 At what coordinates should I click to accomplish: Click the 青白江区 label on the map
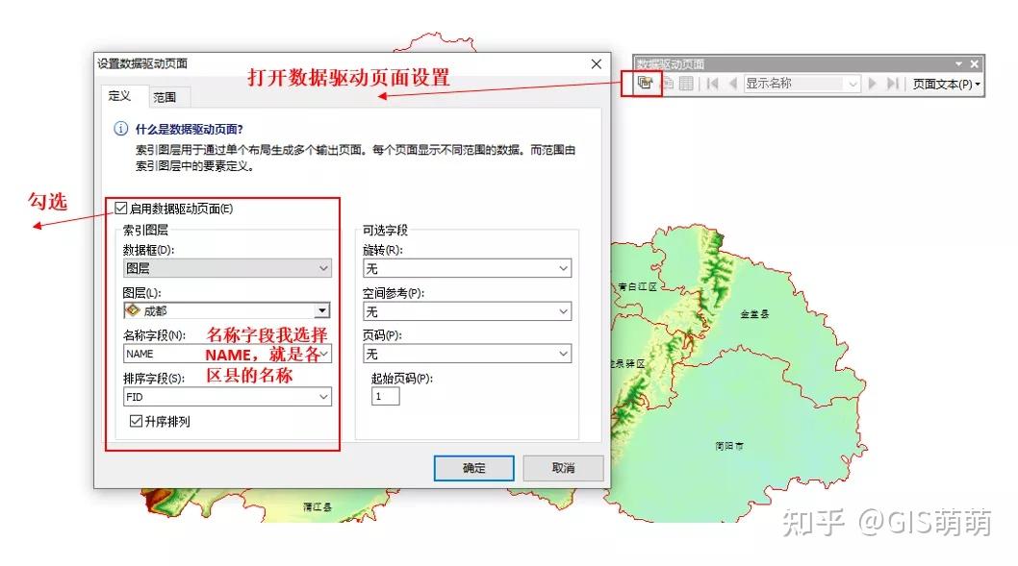(637, 286)
